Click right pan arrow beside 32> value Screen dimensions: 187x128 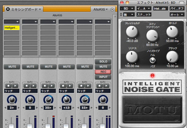[92, 108]
